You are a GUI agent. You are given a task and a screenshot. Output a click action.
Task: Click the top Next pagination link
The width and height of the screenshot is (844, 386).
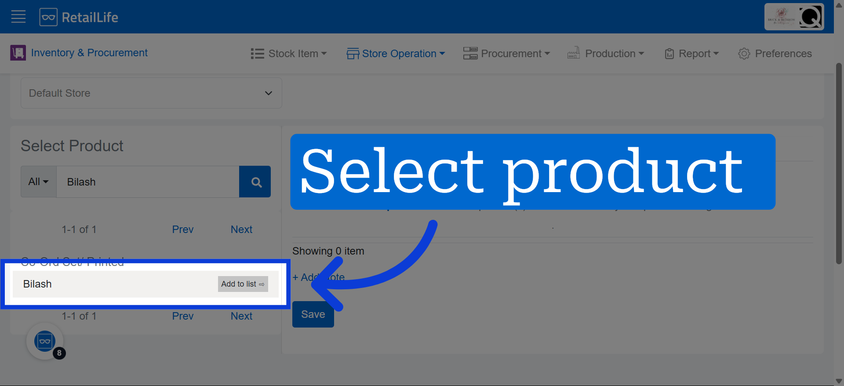pyautogui.click(x=241, y=229)
